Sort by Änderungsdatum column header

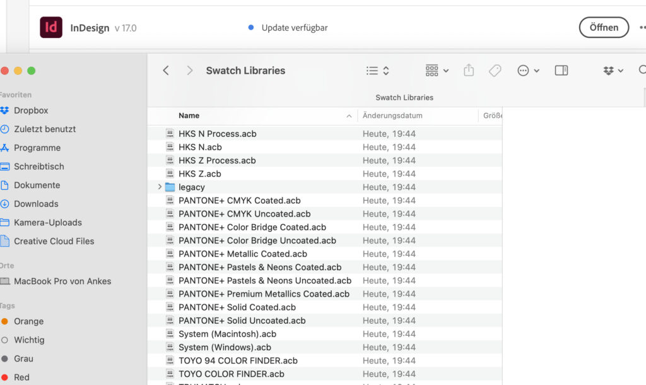tap(392, 116)
